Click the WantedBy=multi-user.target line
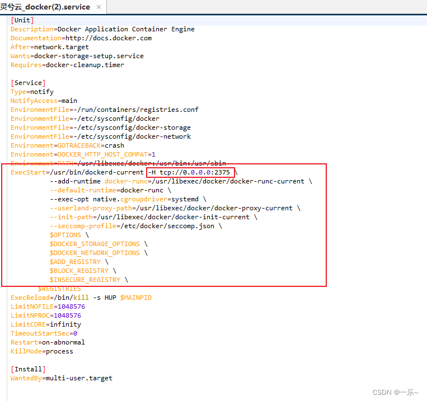Screen dimensions: 427x401 point(62,379)
